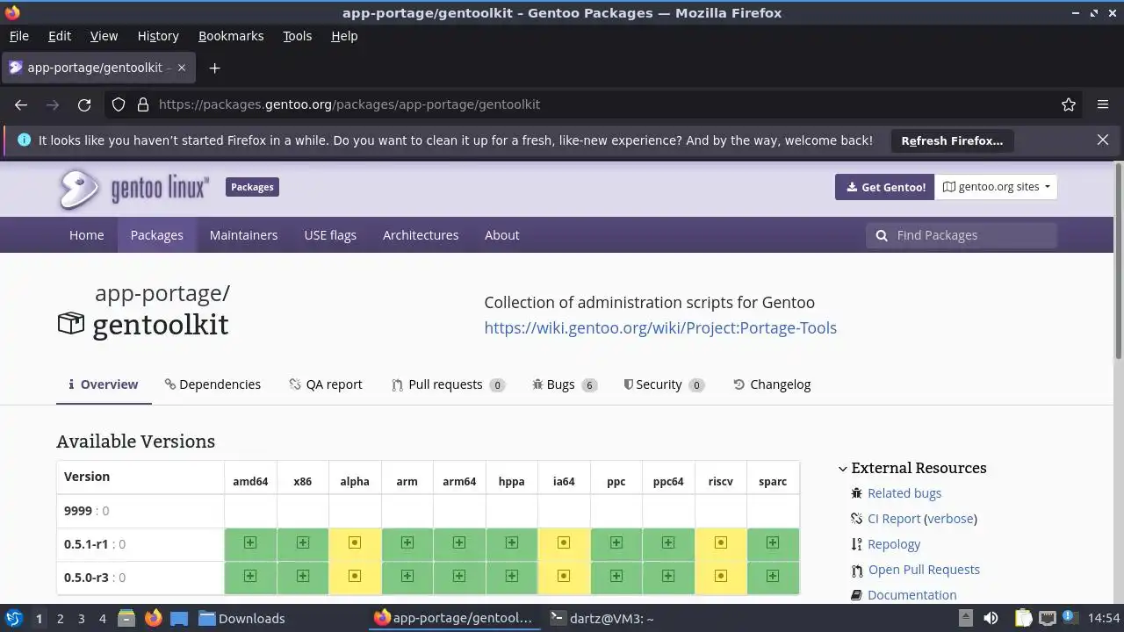Reload the page with the refresh icon

click(84, 104)
